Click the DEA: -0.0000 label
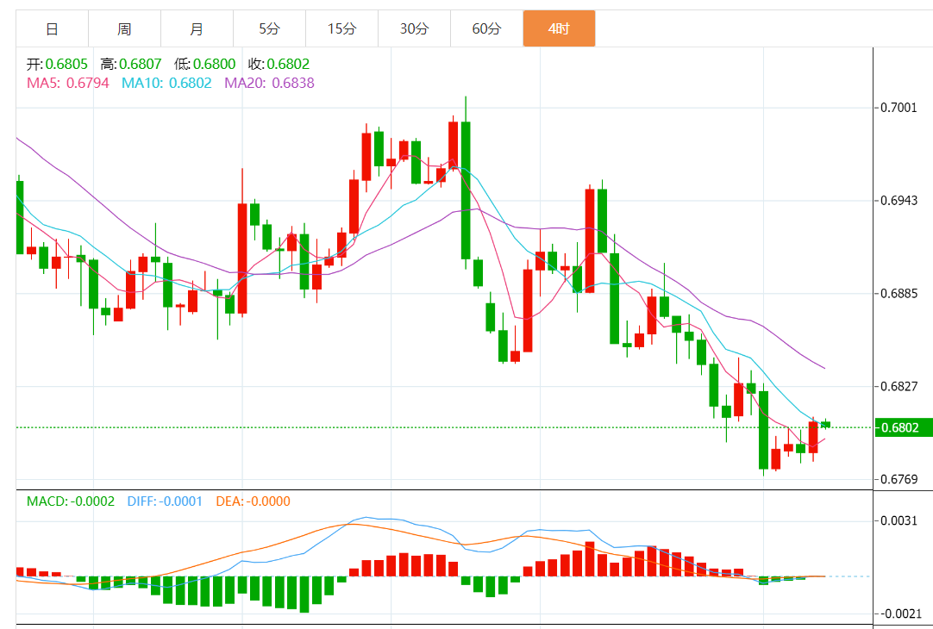 (253, 501)
